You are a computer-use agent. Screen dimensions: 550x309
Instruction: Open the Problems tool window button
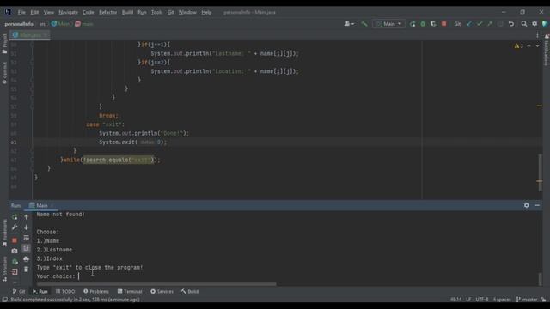pyautogui.click(x=96, y=292)
